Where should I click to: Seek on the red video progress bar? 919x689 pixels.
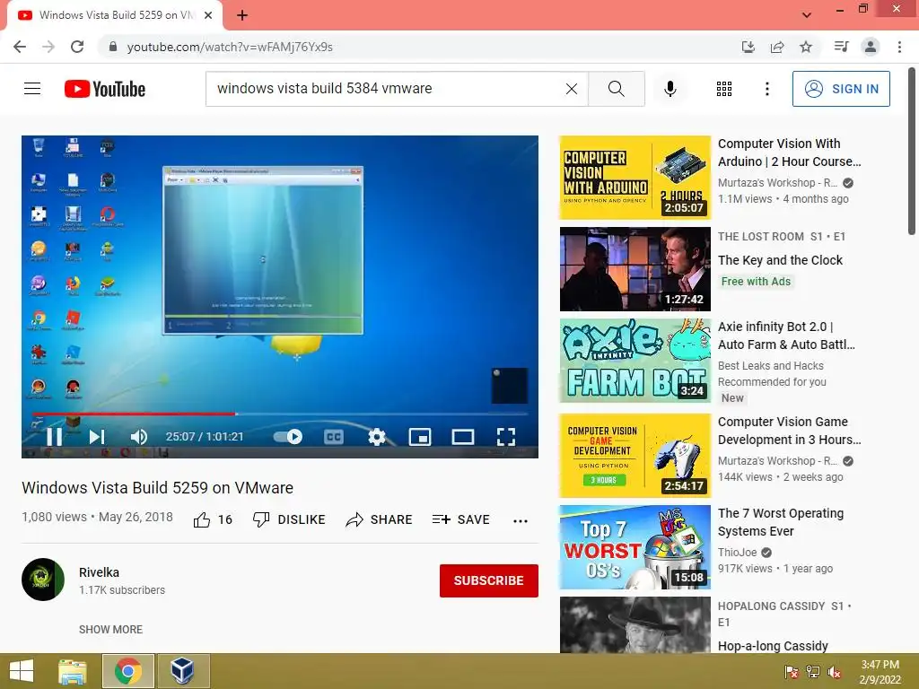[280, 414]
